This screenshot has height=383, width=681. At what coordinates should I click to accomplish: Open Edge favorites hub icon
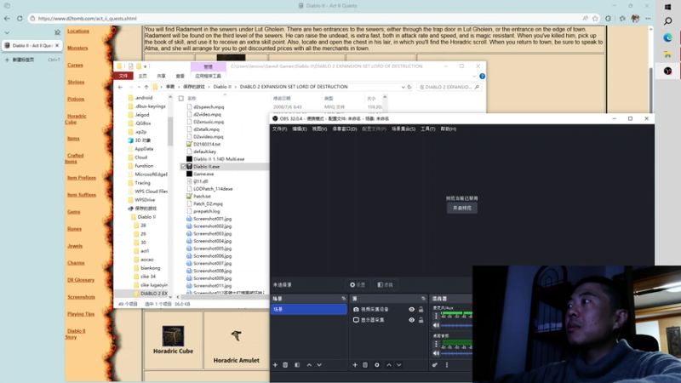click(622, 18)
